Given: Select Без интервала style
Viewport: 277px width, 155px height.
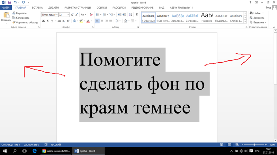Looking at the screenshot, I should (x=163, y=18).
